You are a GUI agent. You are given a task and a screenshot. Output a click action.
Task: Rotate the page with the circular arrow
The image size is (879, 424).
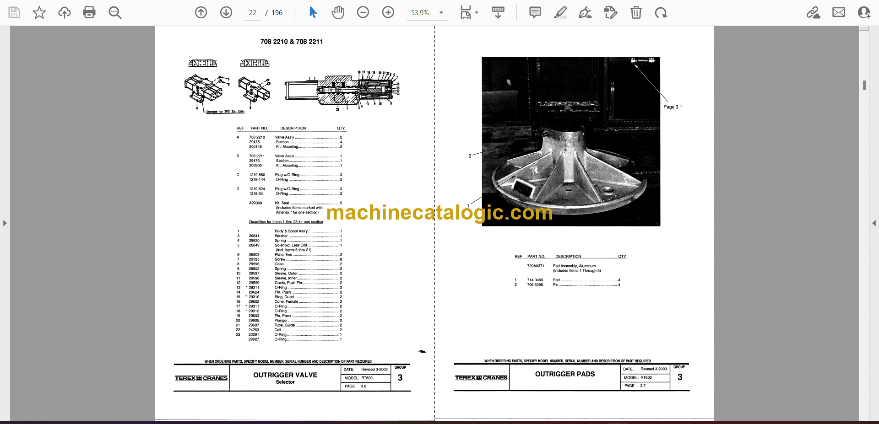tap(661, 12)
